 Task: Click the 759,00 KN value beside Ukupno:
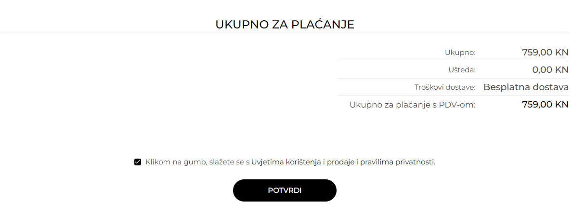(x=546, y=52)
